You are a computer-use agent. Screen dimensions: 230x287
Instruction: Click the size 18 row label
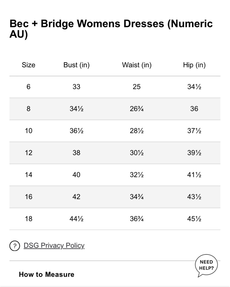click(x=28, y=219)
